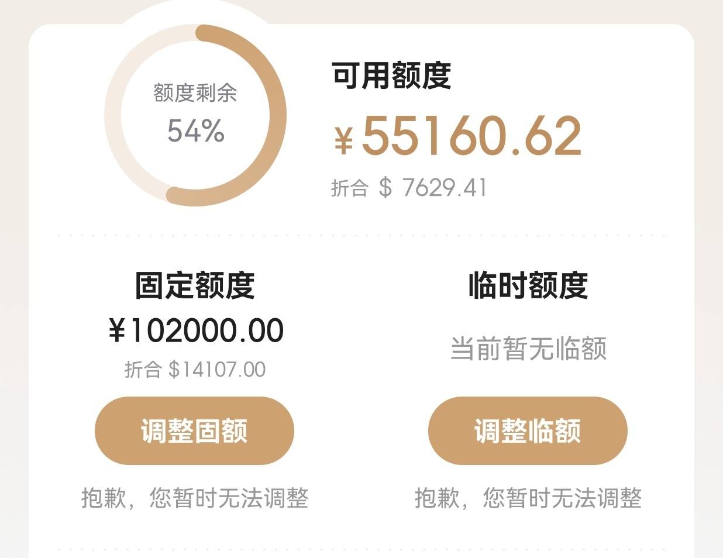Tap the 折合 $ 7629.41 conversion text
The width and height of the screenshot is (723, 558).
point(409,188)
